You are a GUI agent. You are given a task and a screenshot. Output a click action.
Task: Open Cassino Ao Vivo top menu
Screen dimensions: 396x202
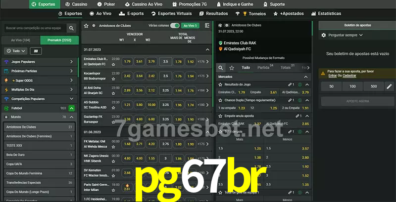144,4
